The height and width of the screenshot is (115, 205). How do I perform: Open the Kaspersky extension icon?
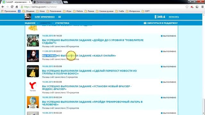tap(192, 7)
